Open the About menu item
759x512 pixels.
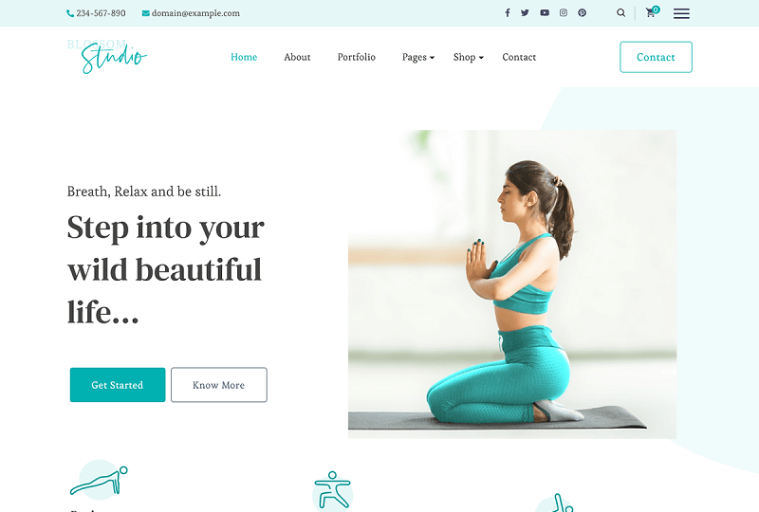297,57
